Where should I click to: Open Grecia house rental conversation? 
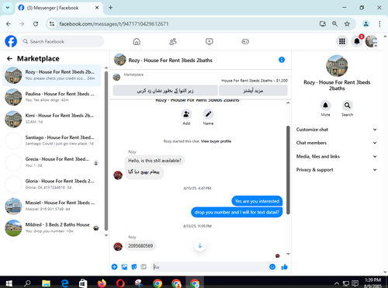click(x=52, y=162)
